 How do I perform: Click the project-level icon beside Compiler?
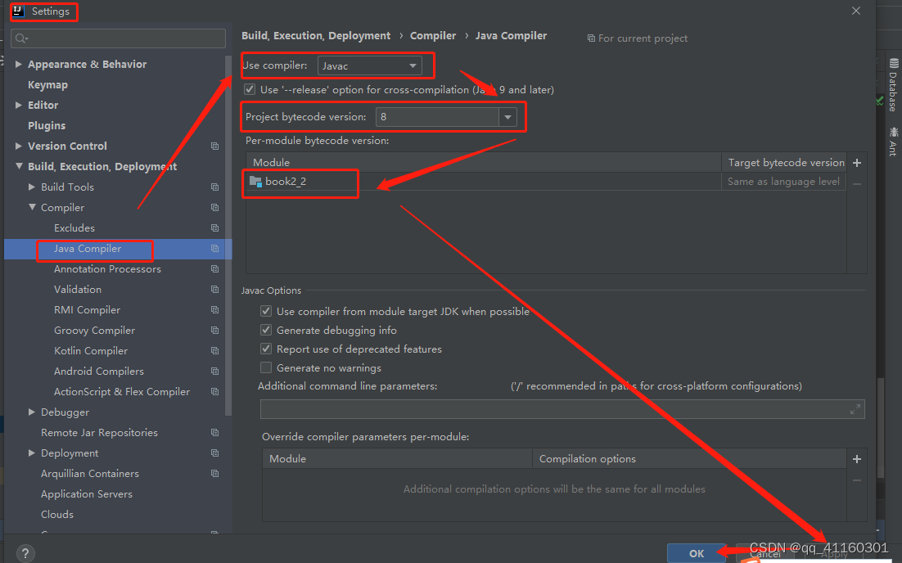pyautogui.click(x=214, y=208)
